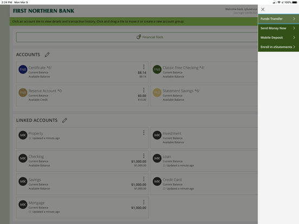
Task: Click the green instruction banner text
Action: [98, 21]
